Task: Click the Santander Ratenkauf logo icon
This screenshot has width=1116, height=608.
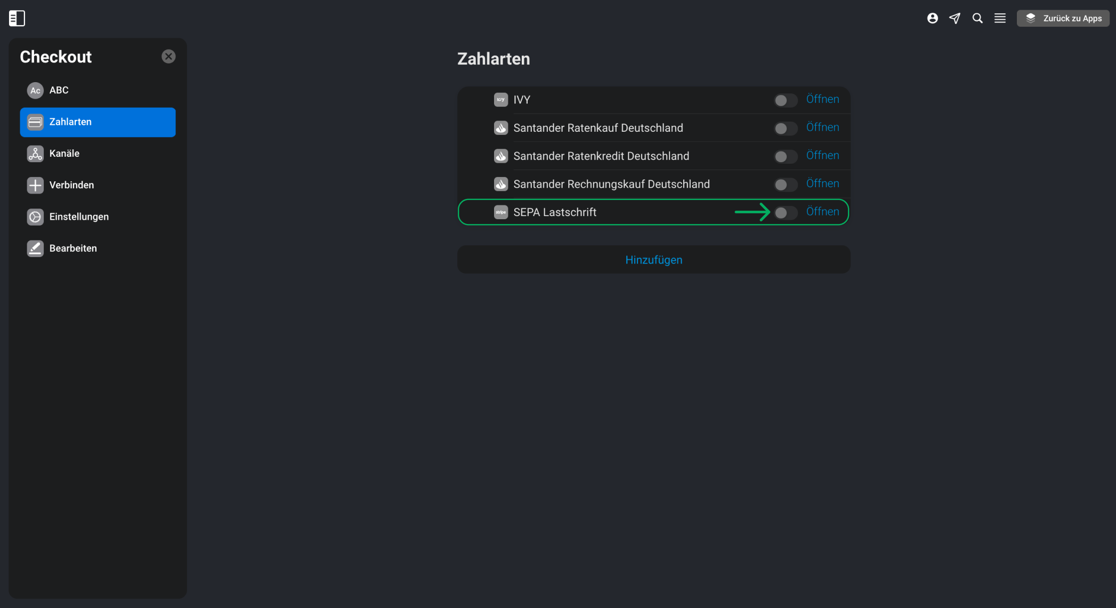Action: coord(500,128)
